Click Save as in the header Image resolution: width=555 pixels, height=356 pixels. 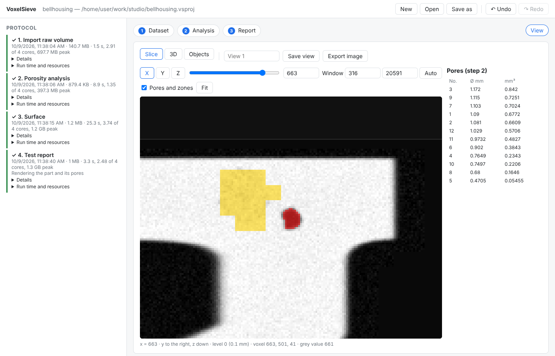[x=462, y=9]
